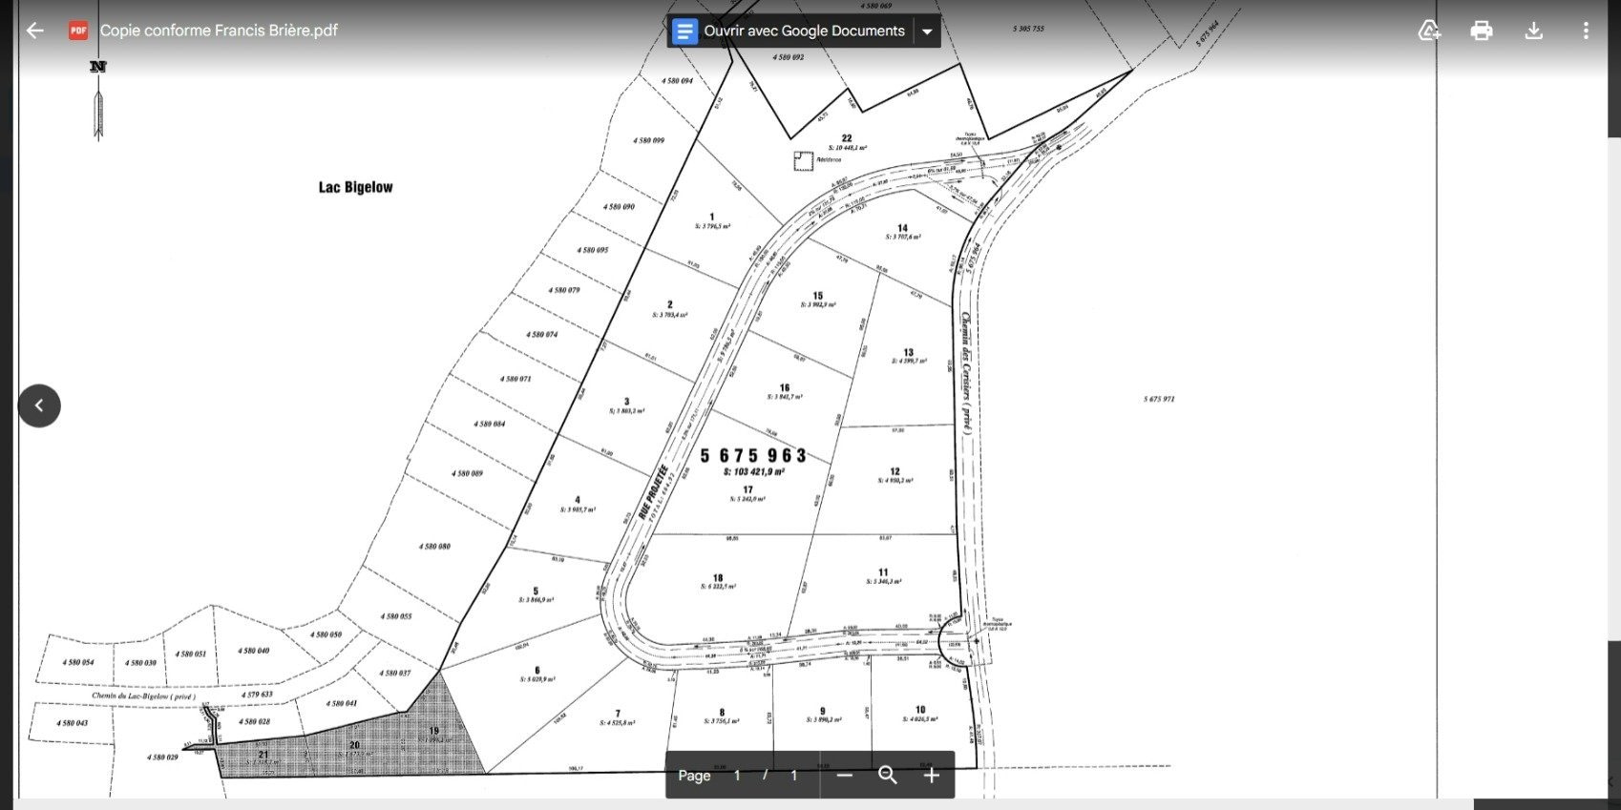The image size is (1621, 810).
Task: Zoom in using the plus icon
Action: (932, 776)
